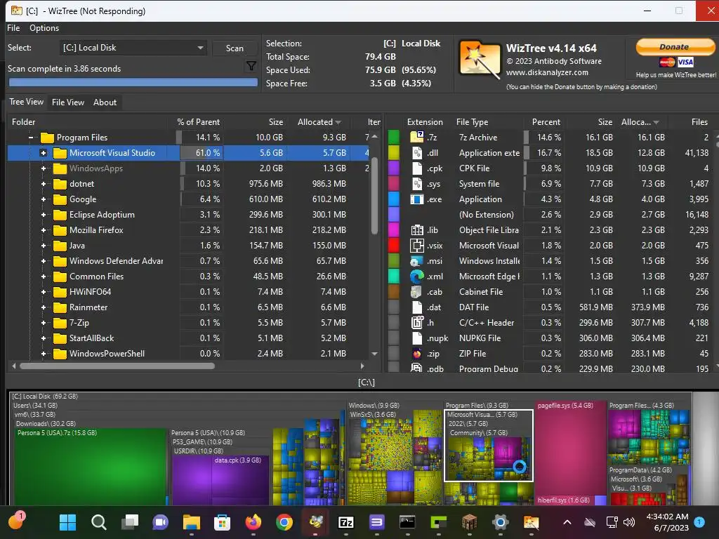The width and height of the screenshot is (719, 539).
Task: Open taskbar Search
Action: pyautogui.click(x=98, y=522)
